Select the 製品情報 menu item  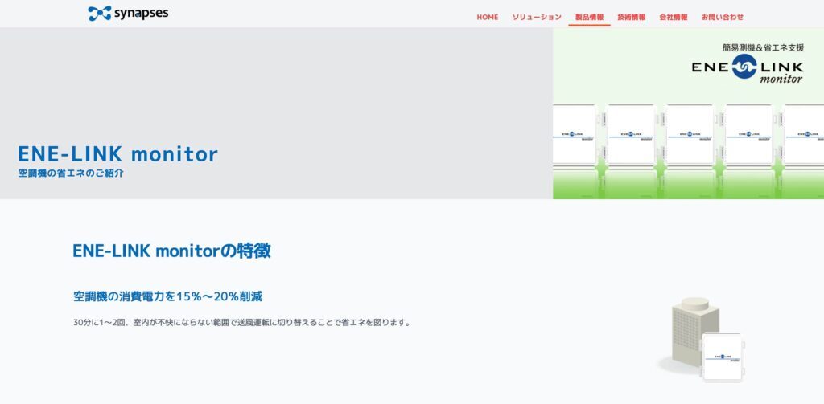(x=589, y=18)
